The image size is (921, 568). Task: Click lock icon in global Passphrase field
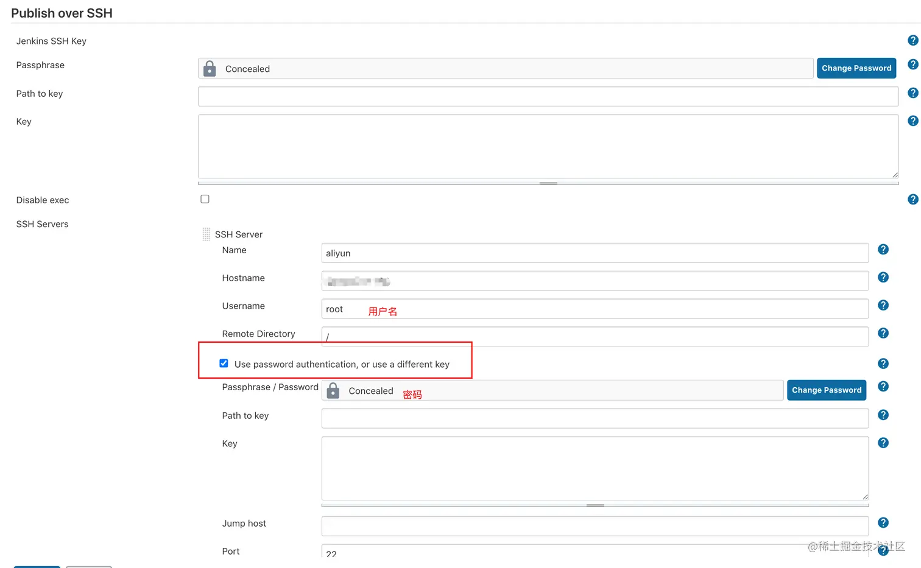[210, 68]
